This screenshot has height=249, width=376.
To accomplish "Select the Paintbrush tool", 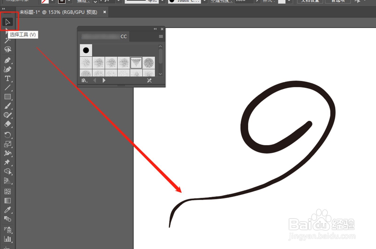I will point(8,106).
